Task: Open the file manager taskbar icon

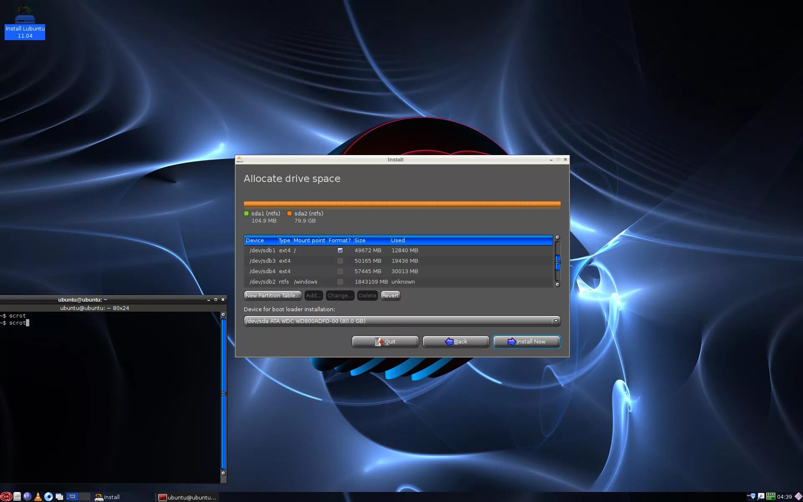Action: point(17,497)
